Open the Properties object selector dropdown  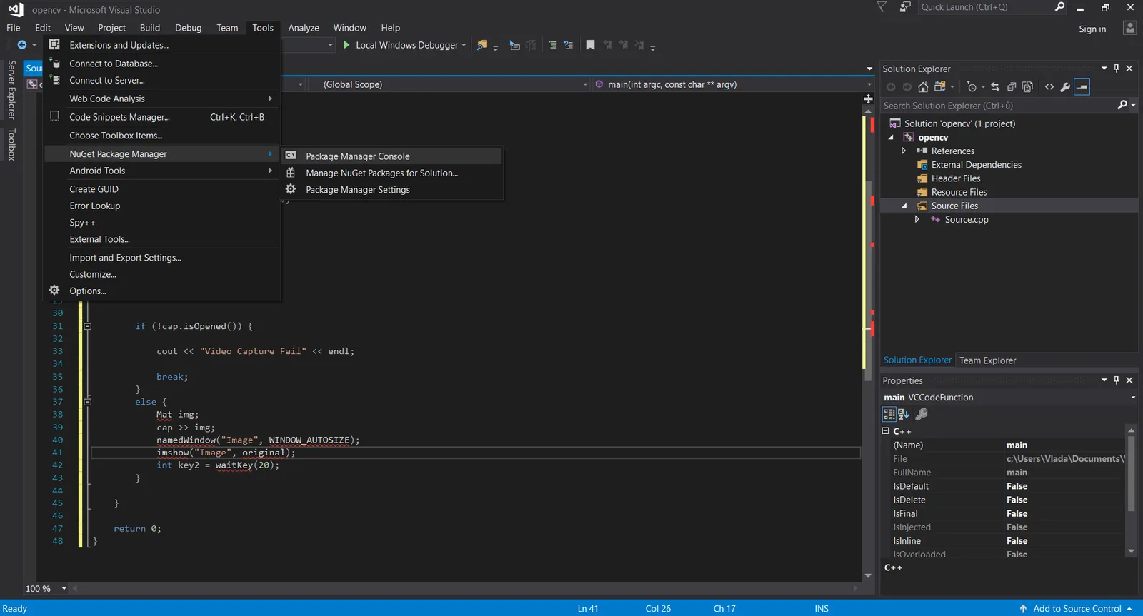coord(1133,398)
